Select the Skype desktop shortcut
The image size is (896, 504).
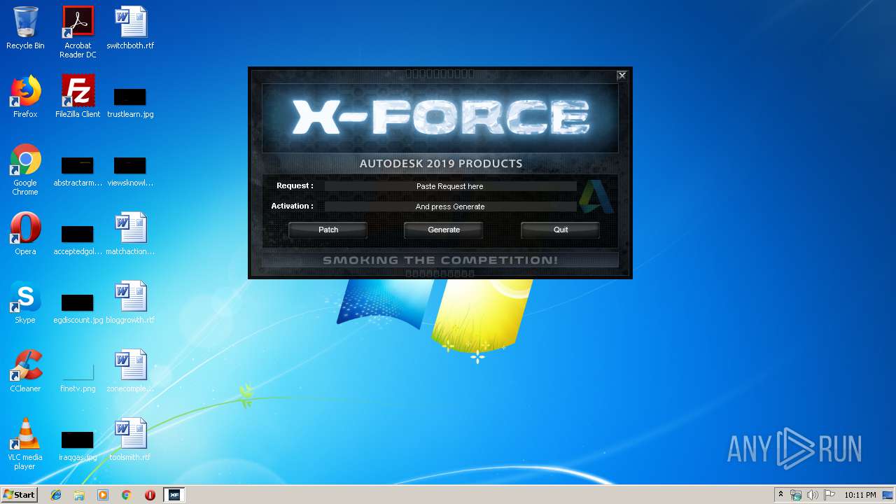[25, 302]
